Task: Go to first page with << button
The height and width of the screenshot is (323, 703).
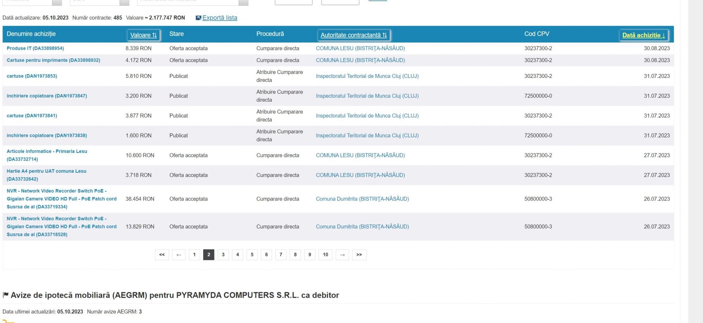Action: point(162,255)
